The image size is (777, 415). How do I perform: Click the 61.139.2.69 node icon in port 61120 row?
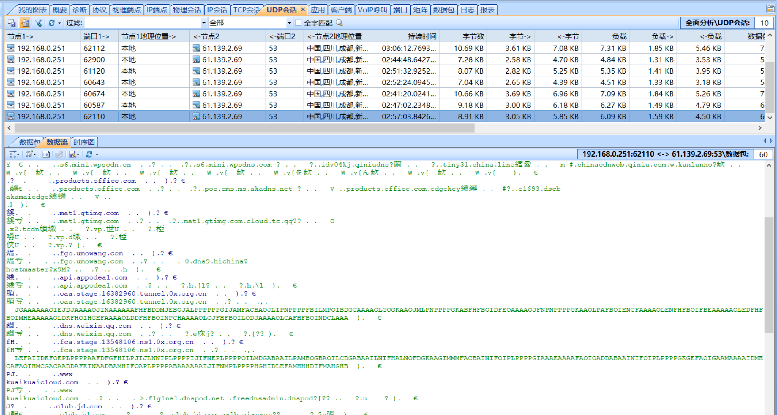point(196,71)
